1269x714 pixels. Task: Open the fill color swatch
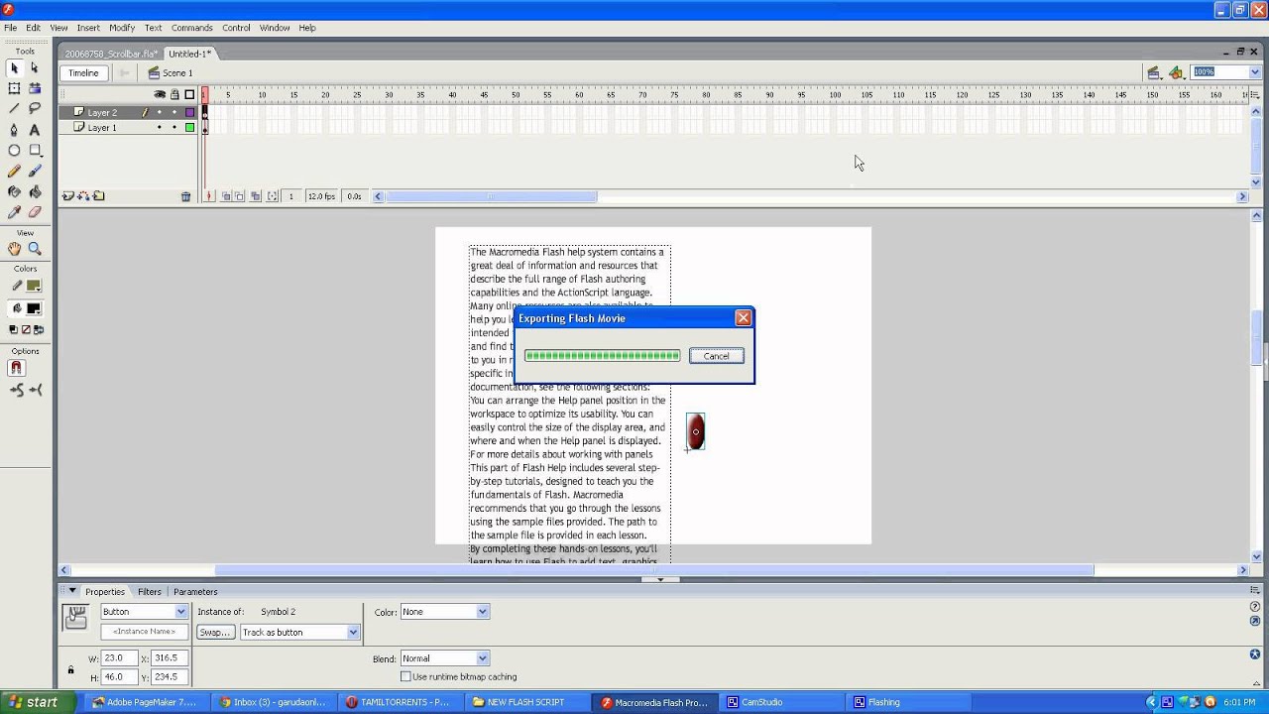coord(33,309)
